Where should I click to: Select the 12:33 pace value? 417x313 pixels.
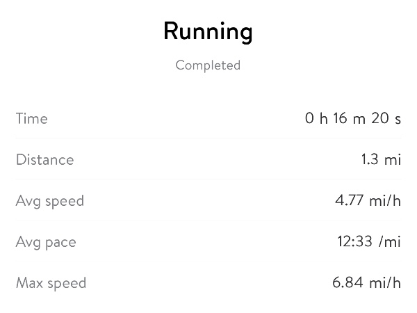coord(354,242)
